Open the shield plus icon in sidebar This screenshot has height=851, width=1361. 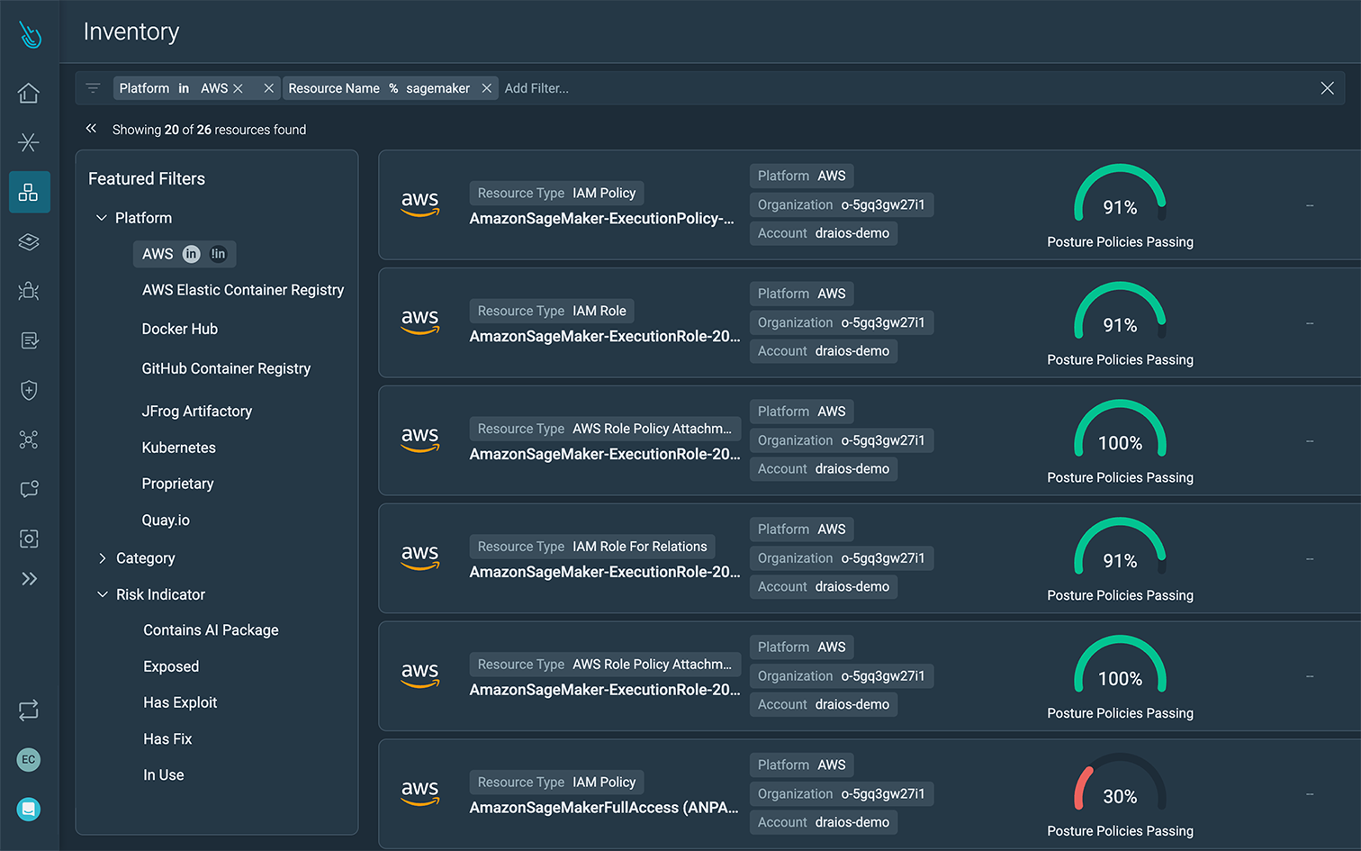[x=29, y=390]
